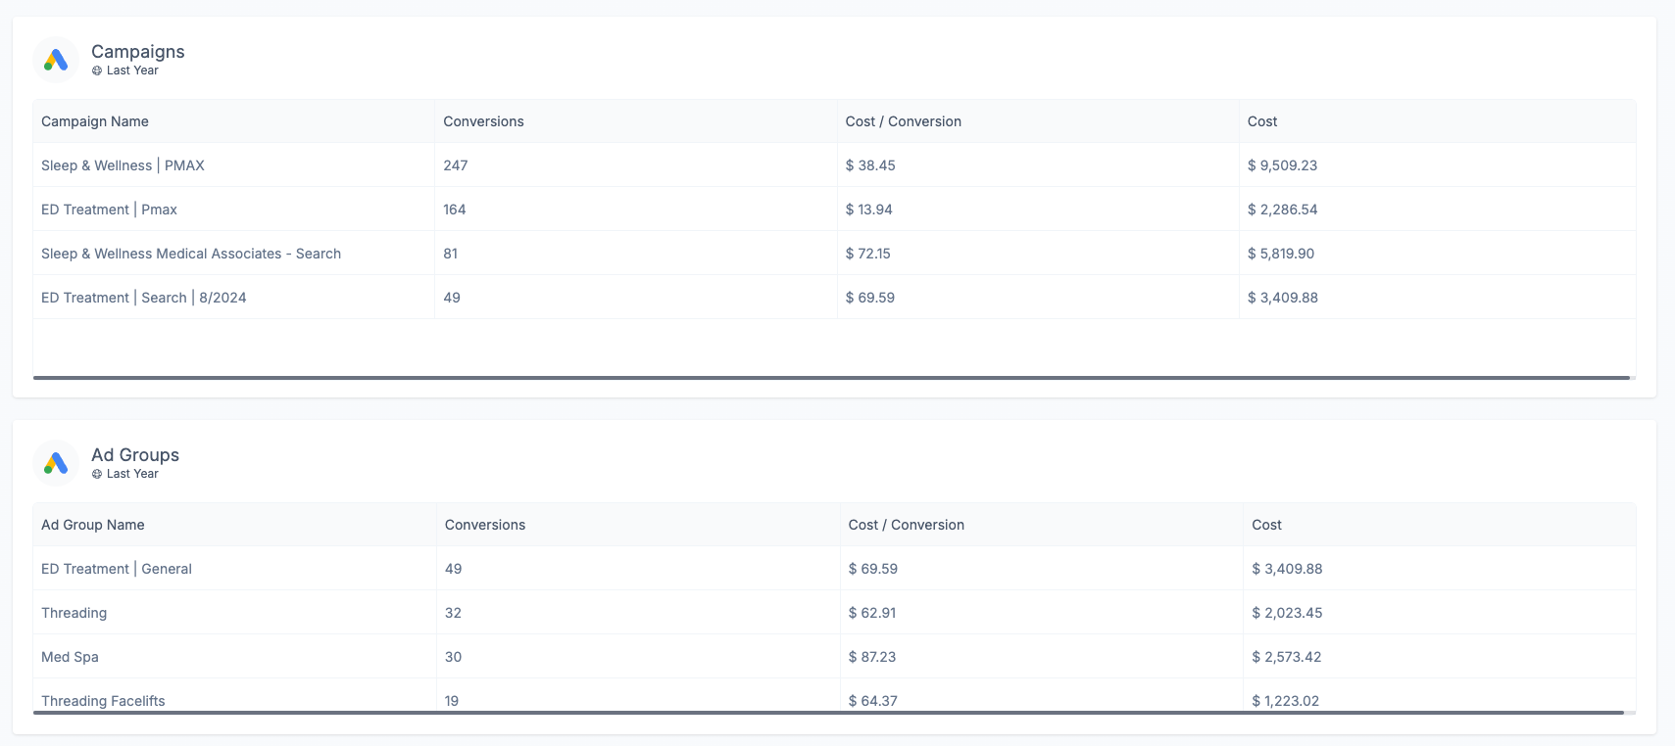Click the globe icon under Campaigns title
1675x746 pixels.
point(97,70)
